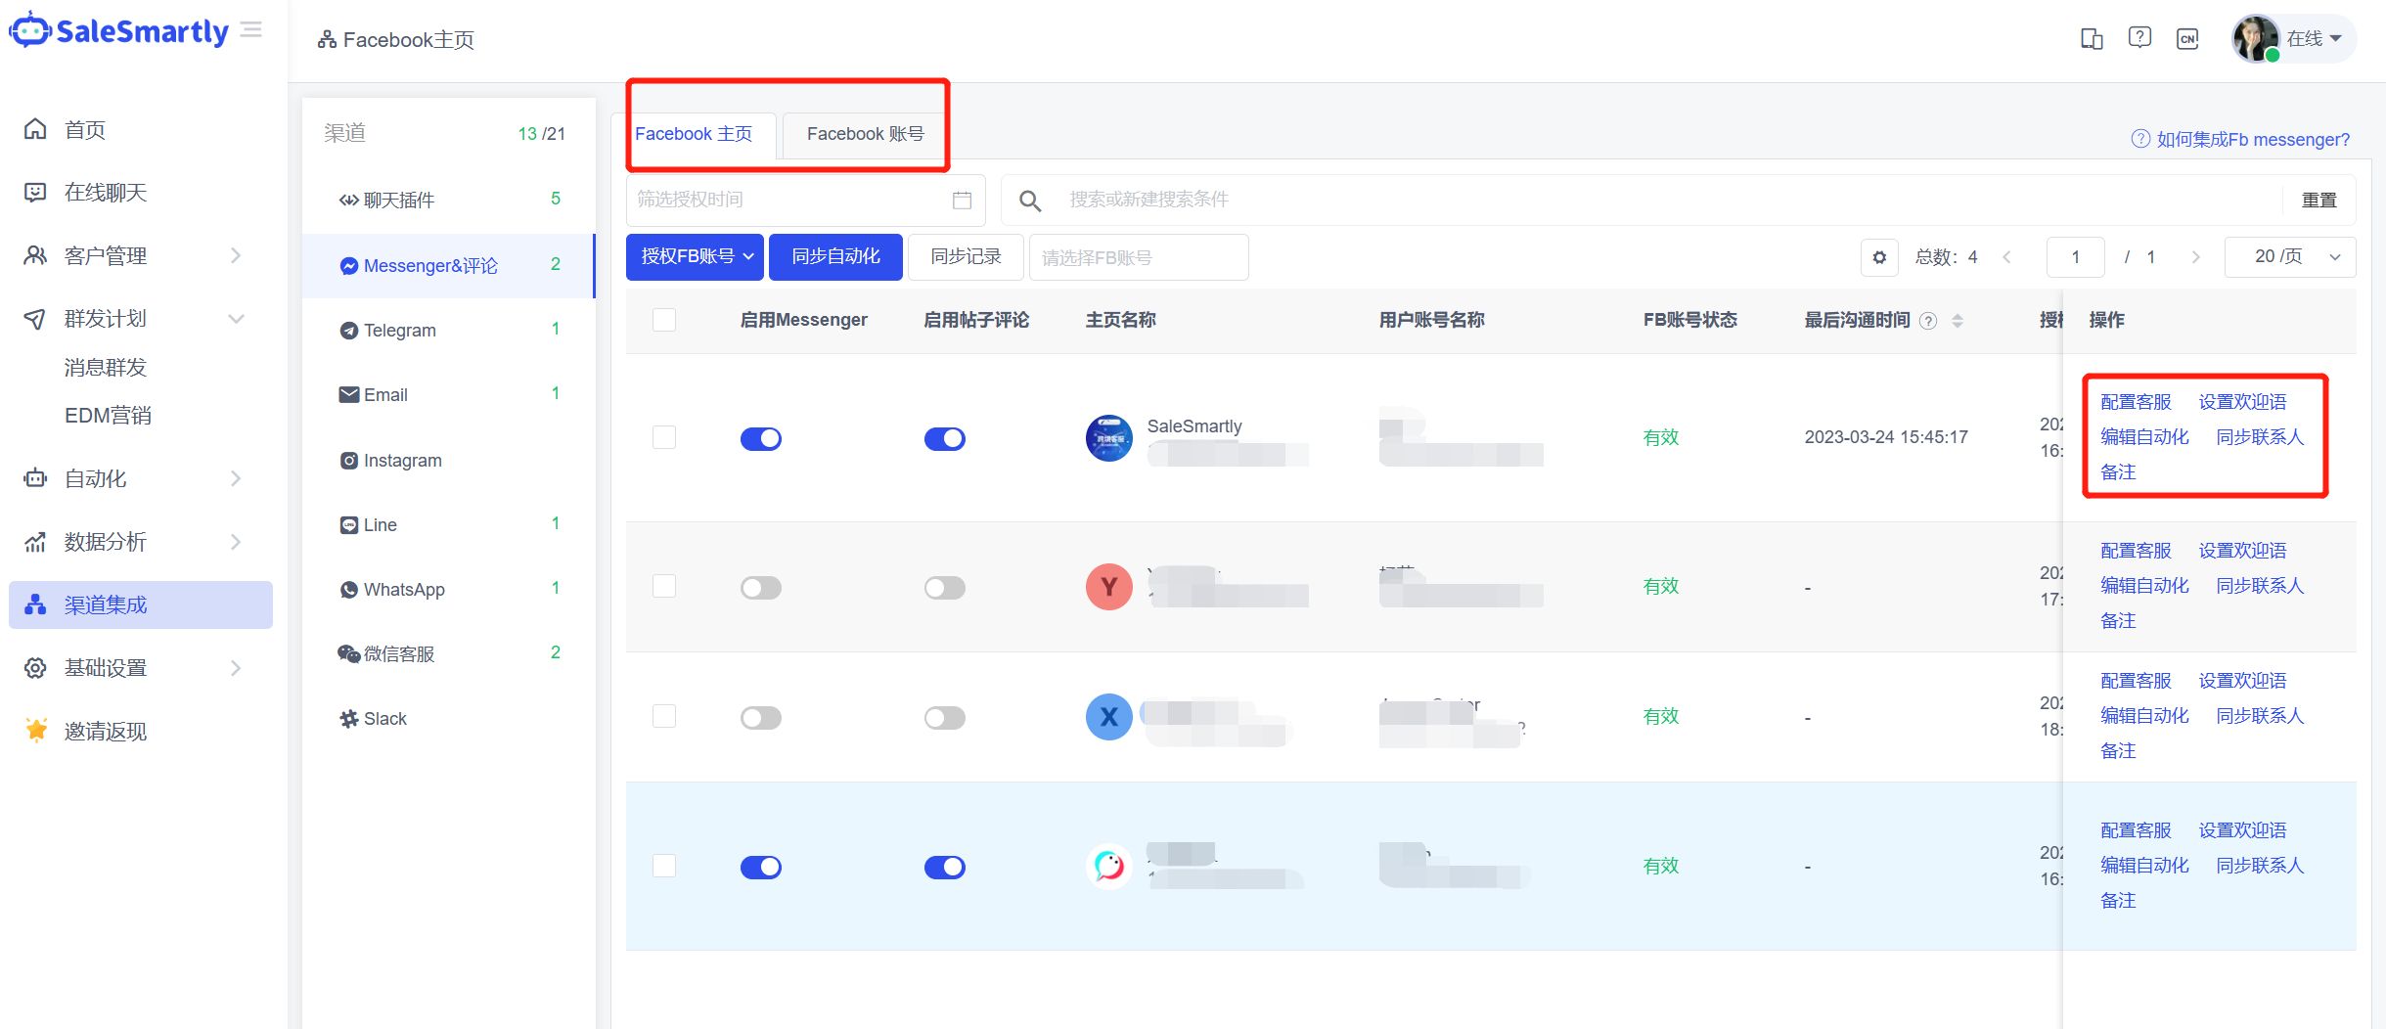Click the SaleSmartly logo
Screen dimensions: 2386x1029
coord(119,31)
